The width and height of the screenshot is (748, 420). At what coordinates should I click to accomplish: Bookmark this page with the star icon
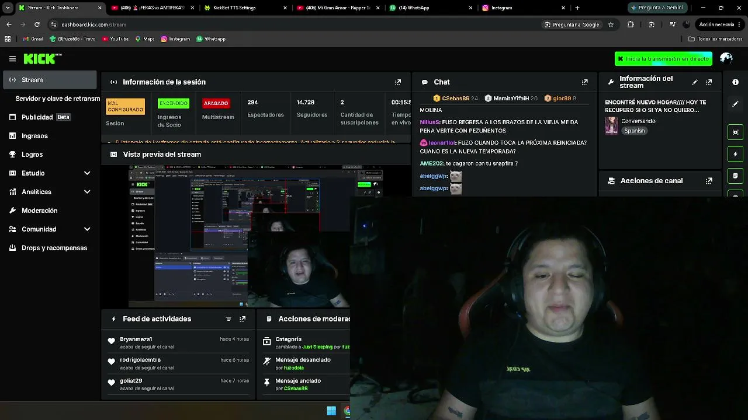[611, 24]
